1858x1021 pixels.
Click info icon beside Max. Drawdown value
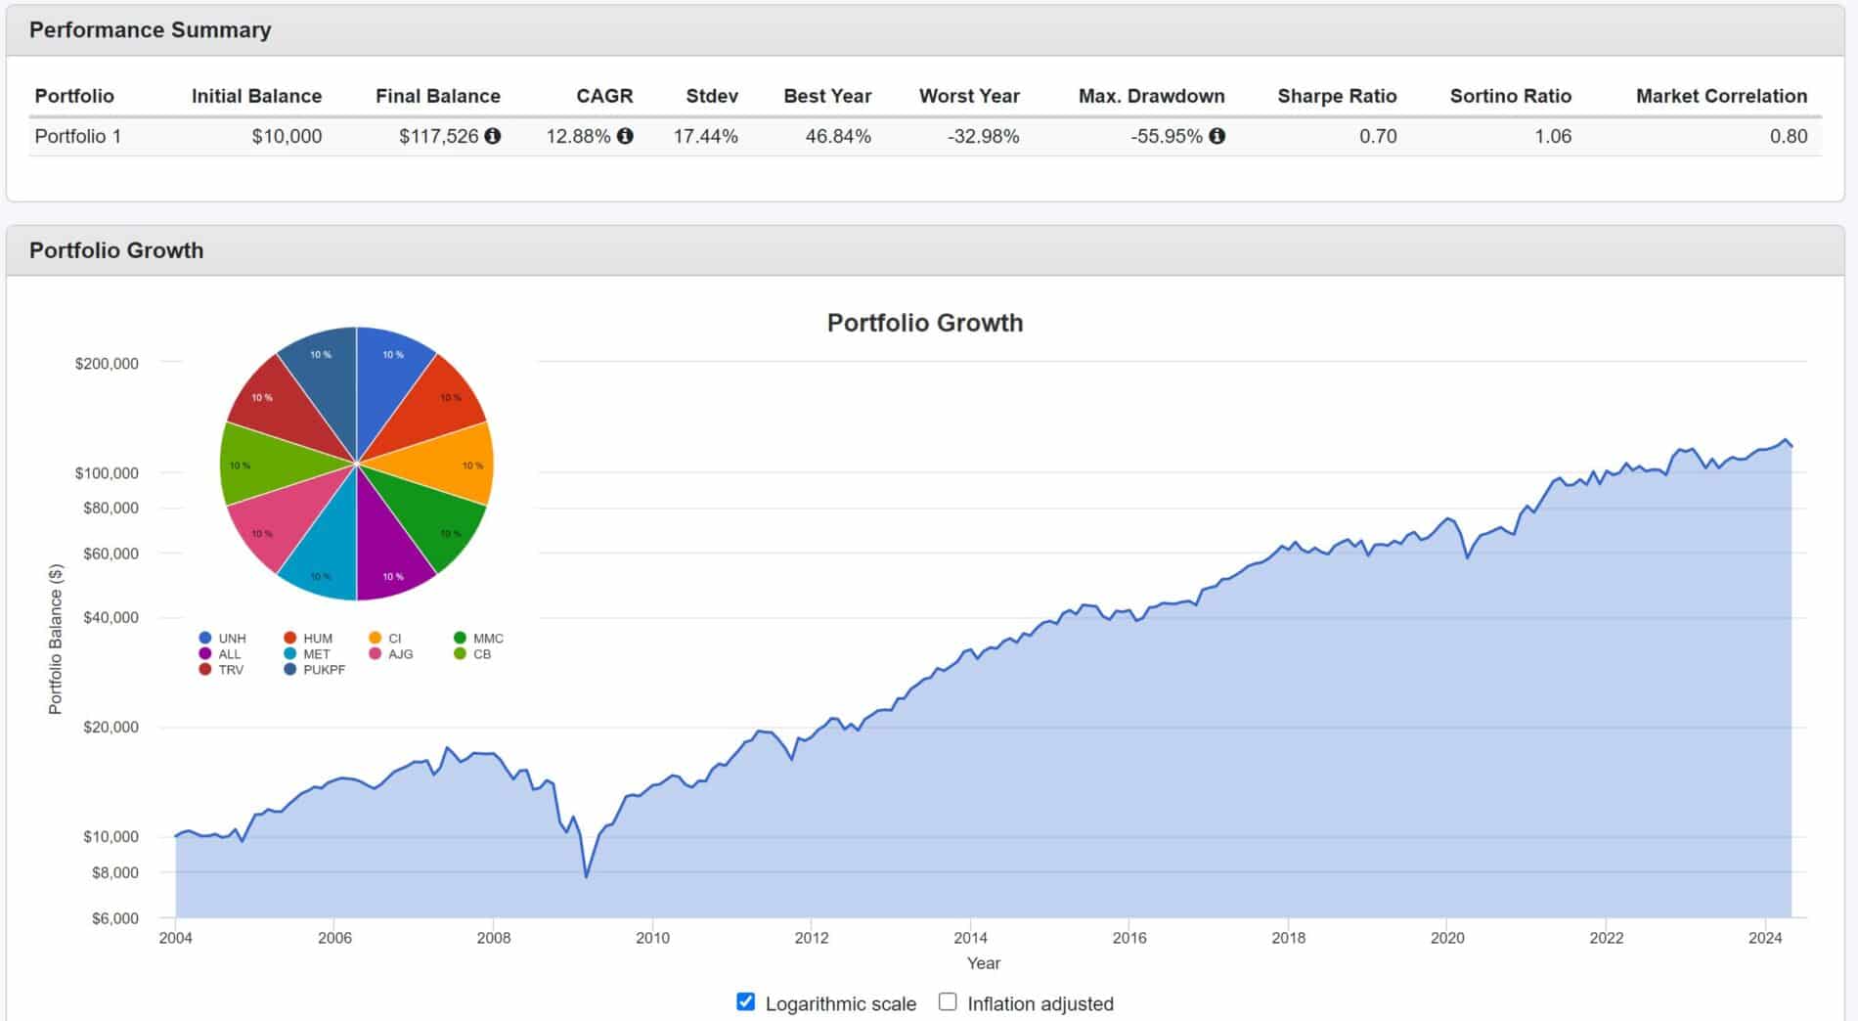pos(1217,136)
